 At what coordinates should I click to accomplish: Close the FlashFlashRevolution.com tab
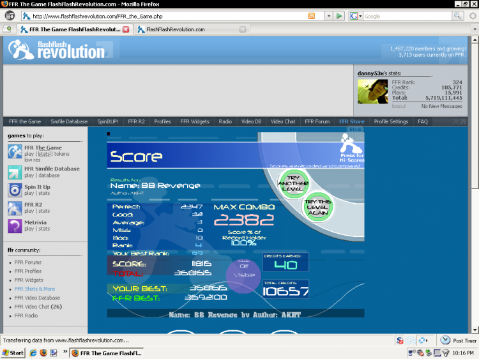click(243, 29)
